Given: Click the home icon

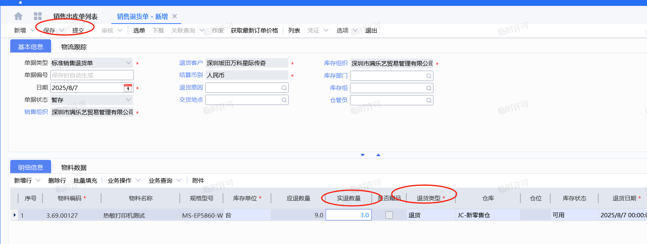Looking at the screenshot, I should [18, 16].
